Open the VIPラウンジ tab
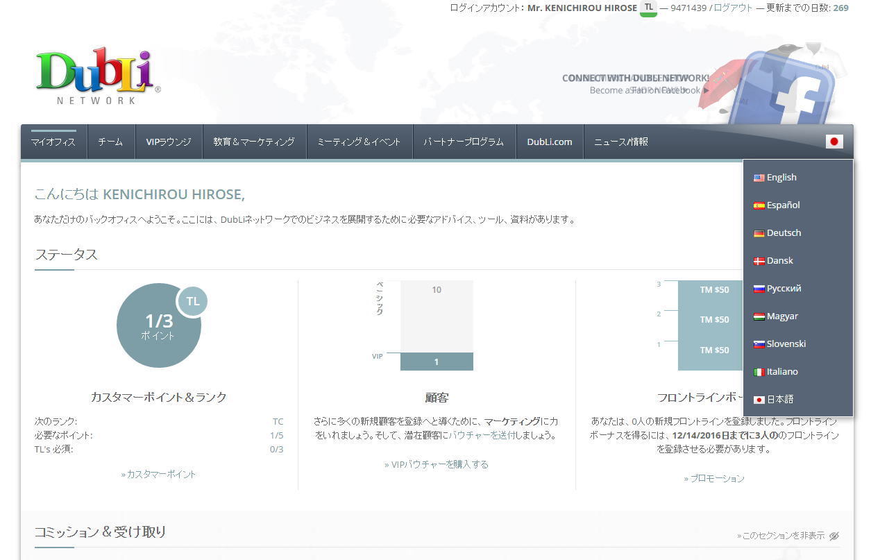Viewport: 871px width, 560px height. (169, 142)
